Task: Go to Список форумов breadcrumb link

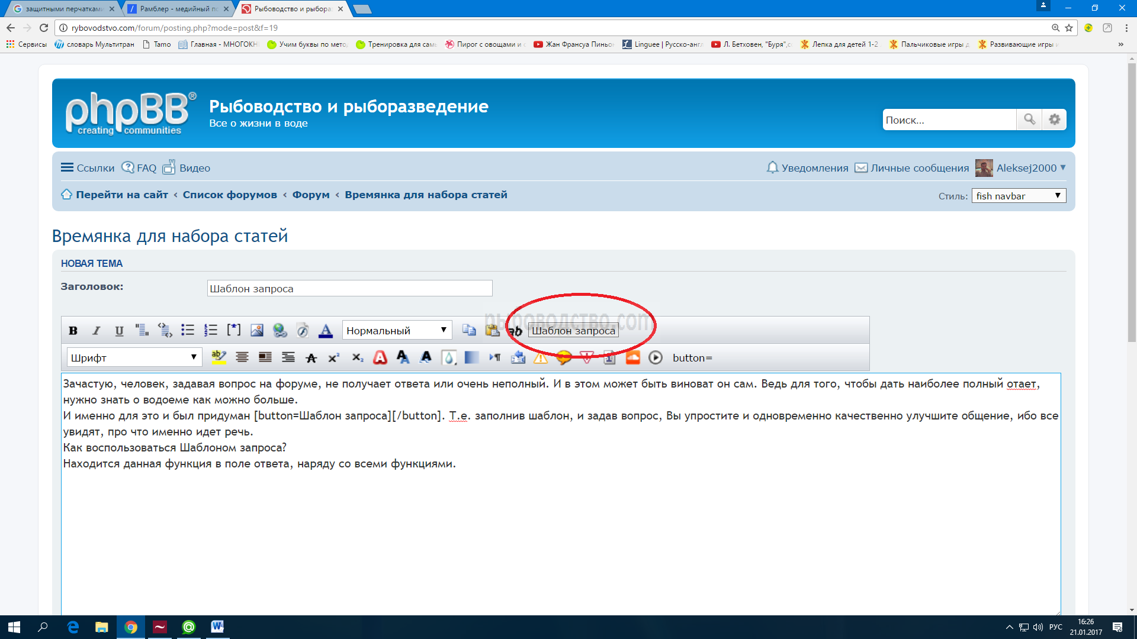Action: [230, 195]
